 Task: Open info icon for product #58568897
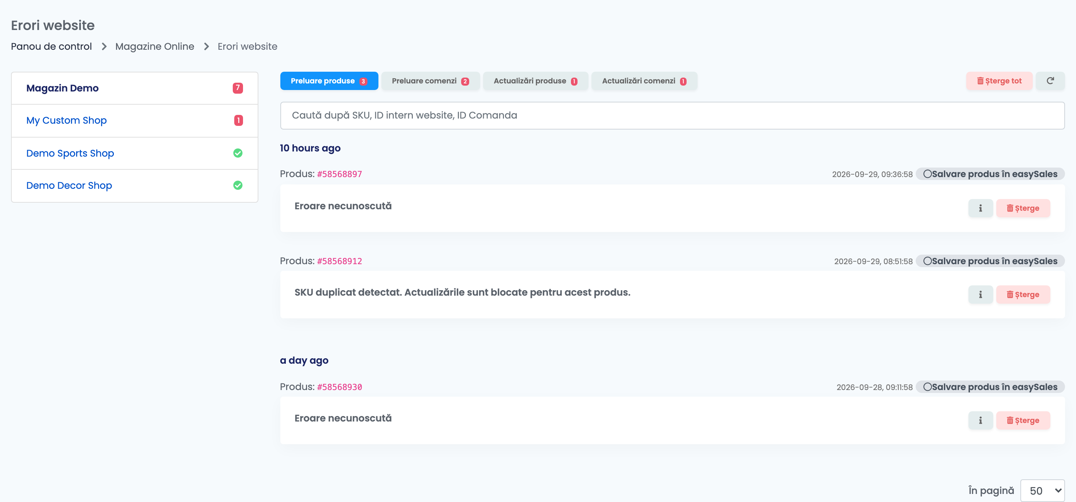coord(980,208)
